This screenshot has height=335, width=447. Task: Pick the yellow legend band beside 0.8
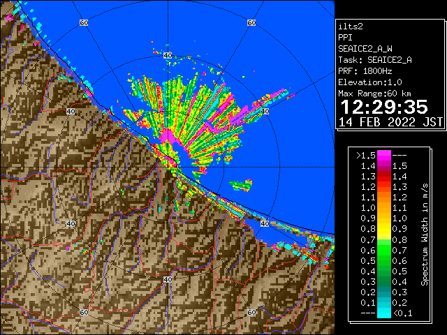[384, 229]
